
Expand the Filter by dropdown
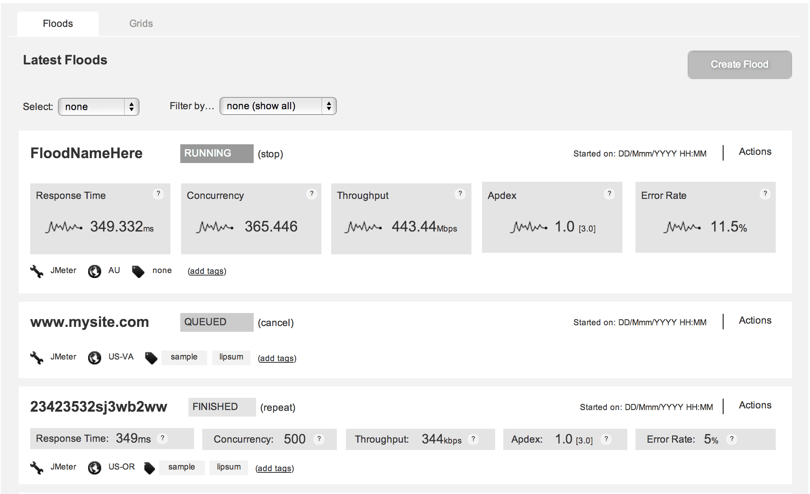pyautogui.click(x=278, y=106)
